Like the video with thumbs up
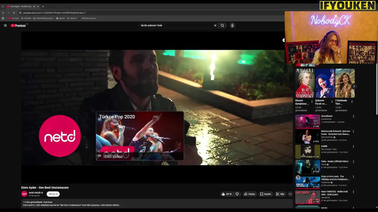378x212 pixels. pos(227,194)
